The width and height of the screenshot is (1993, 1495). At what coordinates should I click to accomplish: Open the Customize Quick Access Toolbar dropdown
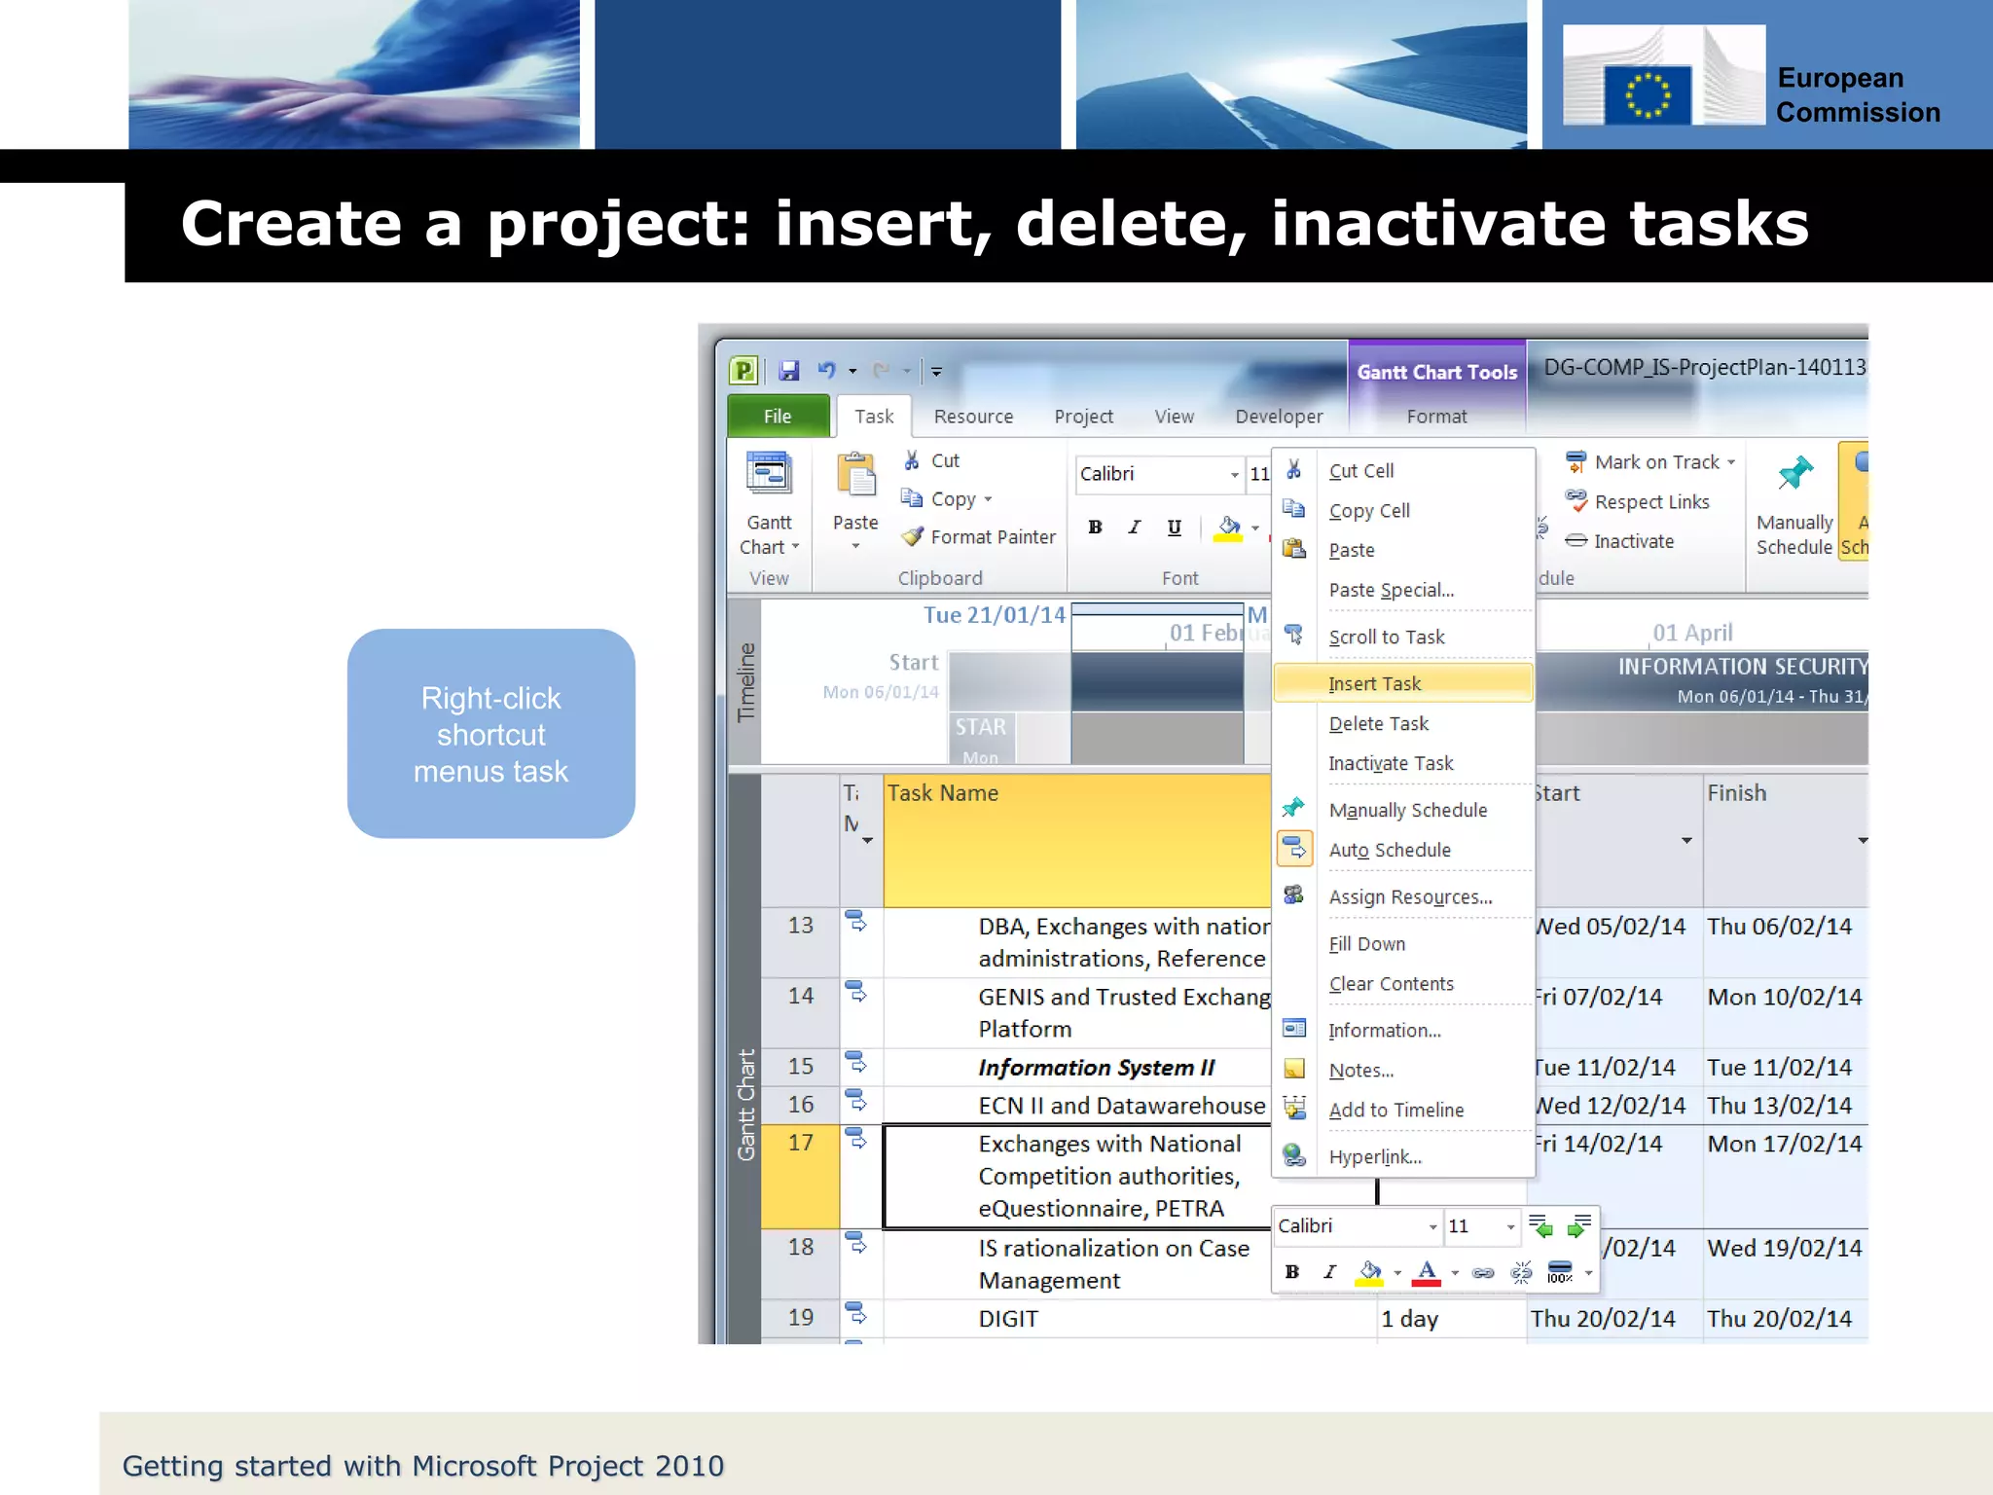pyautogui.click(x=936, y=371)
